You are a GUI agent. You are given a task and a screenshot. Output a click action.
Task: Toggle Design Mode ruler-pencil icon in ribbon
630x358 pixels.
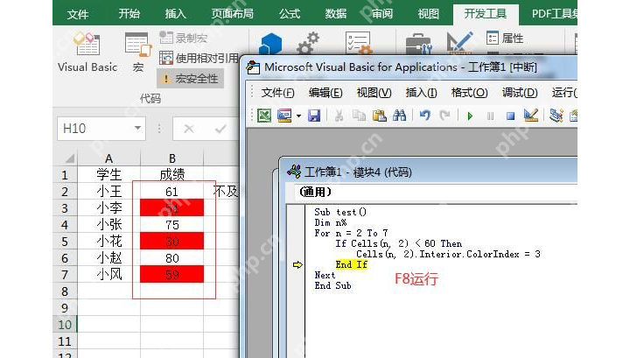point(459,43)
